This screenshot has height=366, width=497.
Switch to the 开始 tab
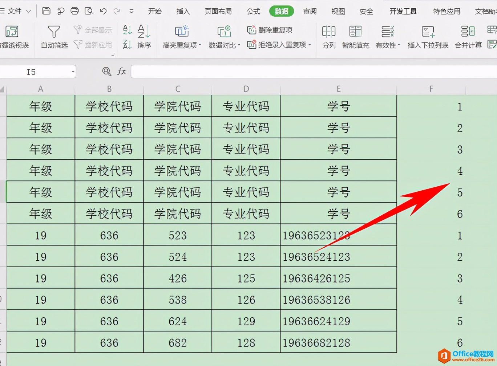155,11
